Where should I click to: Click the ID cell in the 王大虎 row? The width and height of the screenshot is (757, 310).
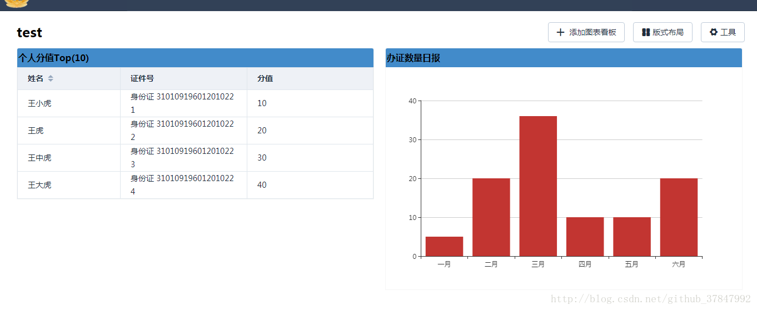pos(184,185)
